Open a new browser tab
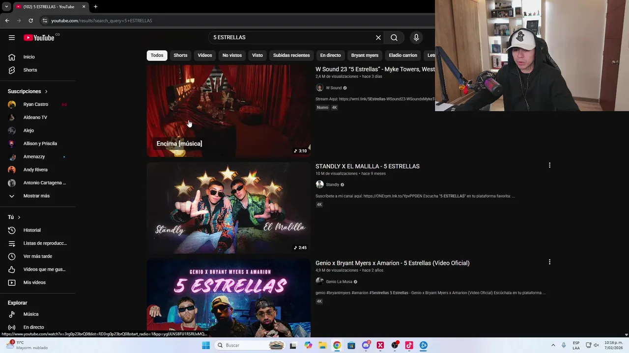This screenshot has height=353, width=629. tap(95, 6)
